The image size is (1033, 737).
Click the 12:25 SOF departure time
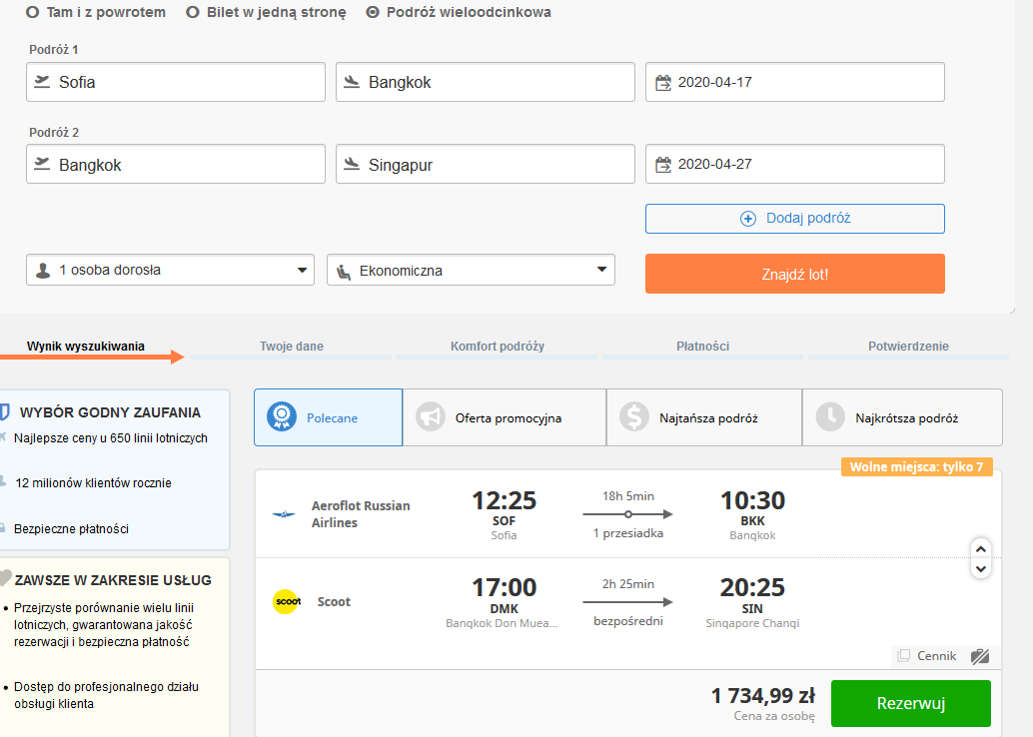504,501
